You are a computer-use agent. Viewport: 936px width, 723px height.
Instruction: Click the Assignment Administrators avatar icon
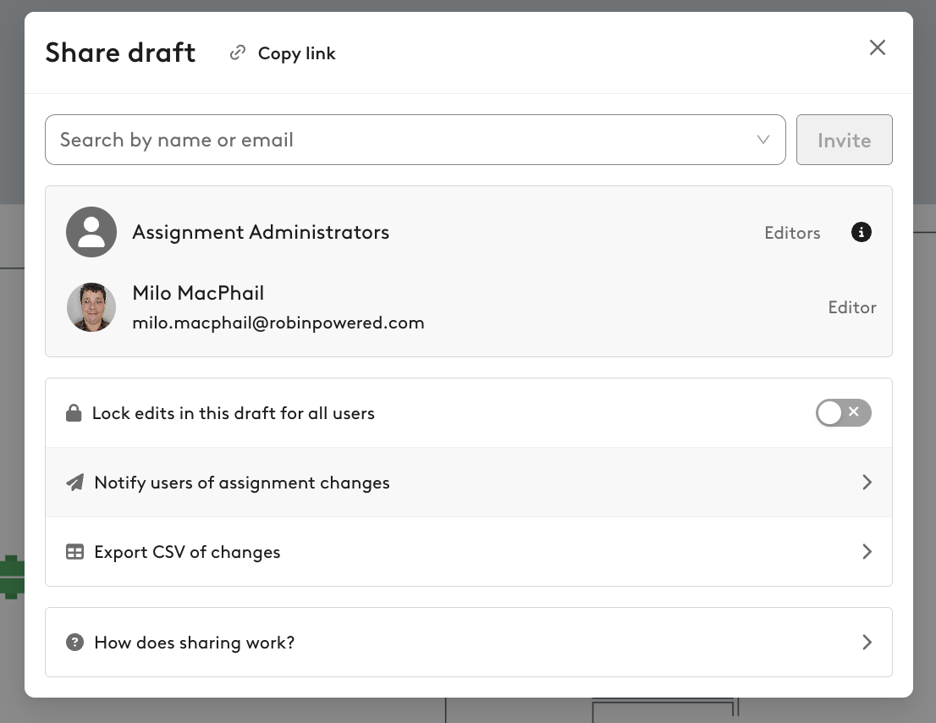pyautogui.click(x=91, y=232)
